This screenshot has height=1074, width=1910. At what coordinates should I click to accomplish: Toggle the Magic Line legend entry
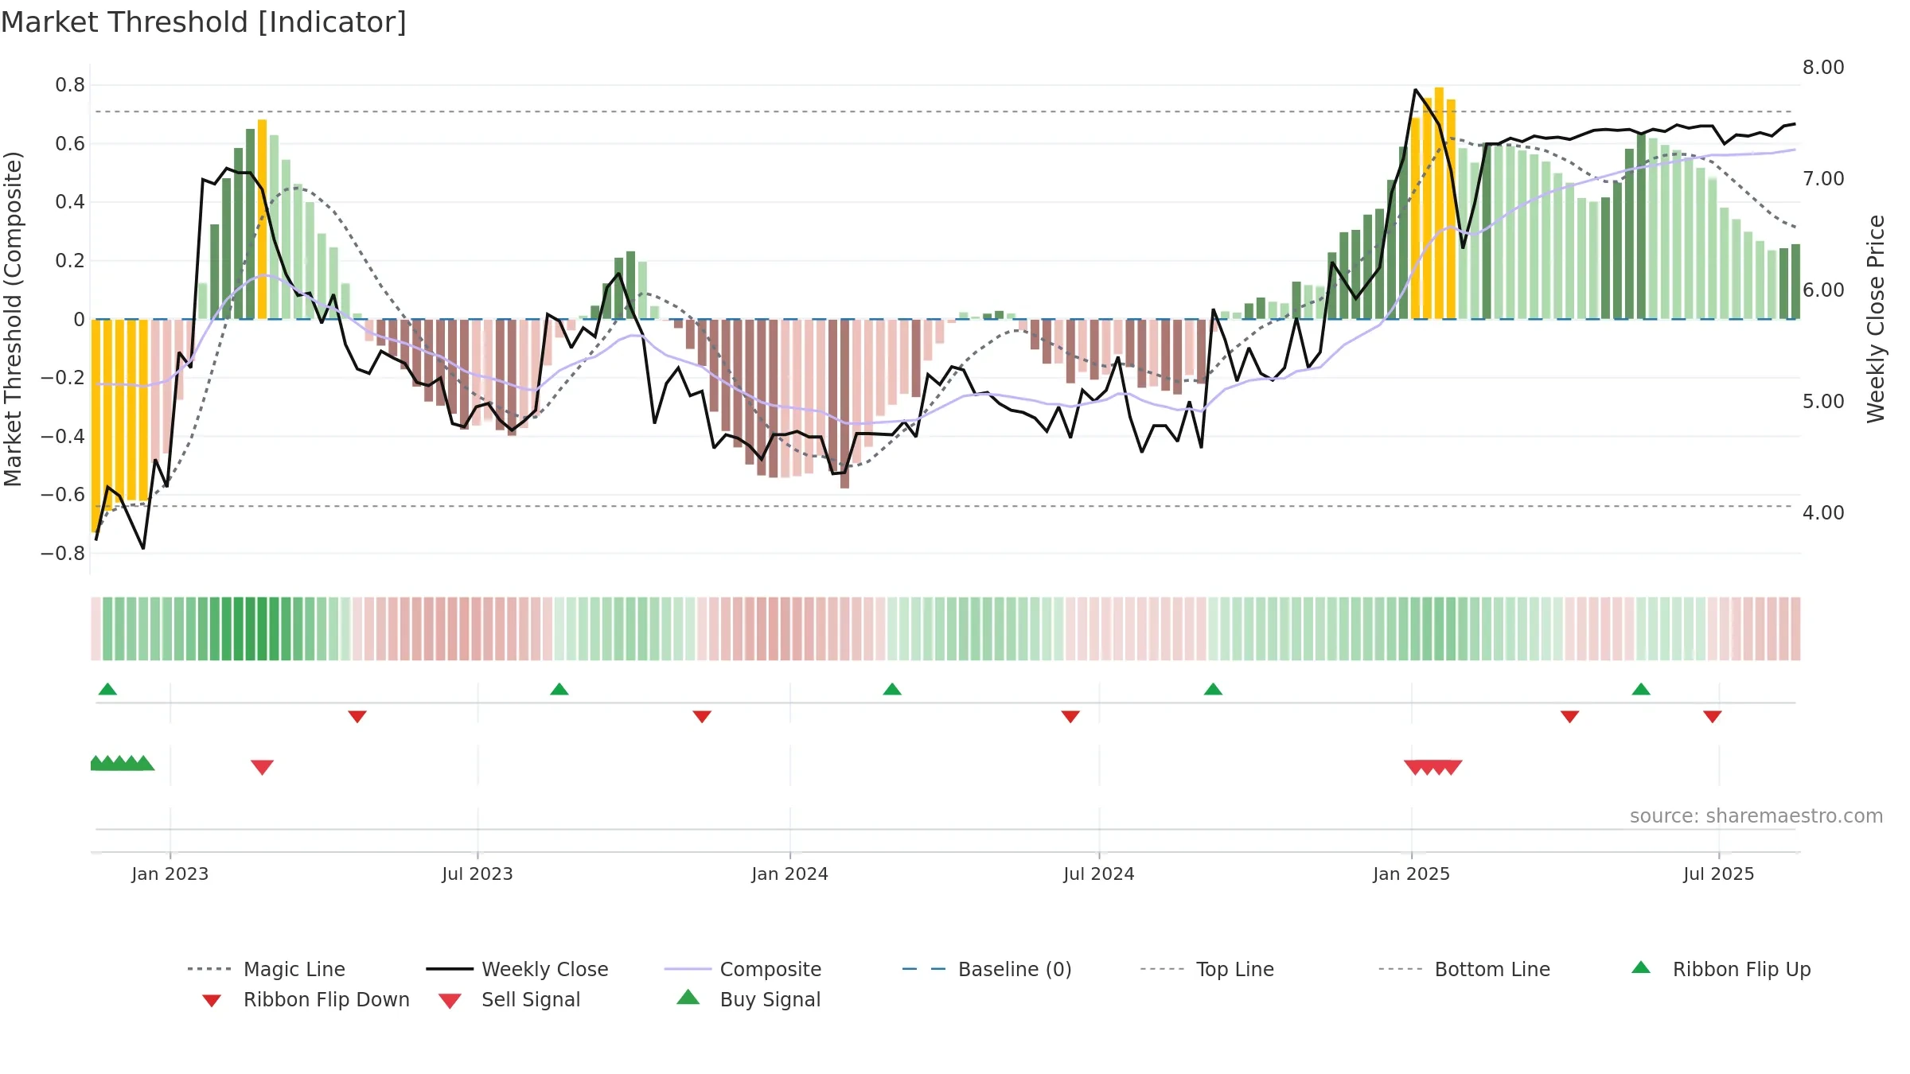[267, 969]
